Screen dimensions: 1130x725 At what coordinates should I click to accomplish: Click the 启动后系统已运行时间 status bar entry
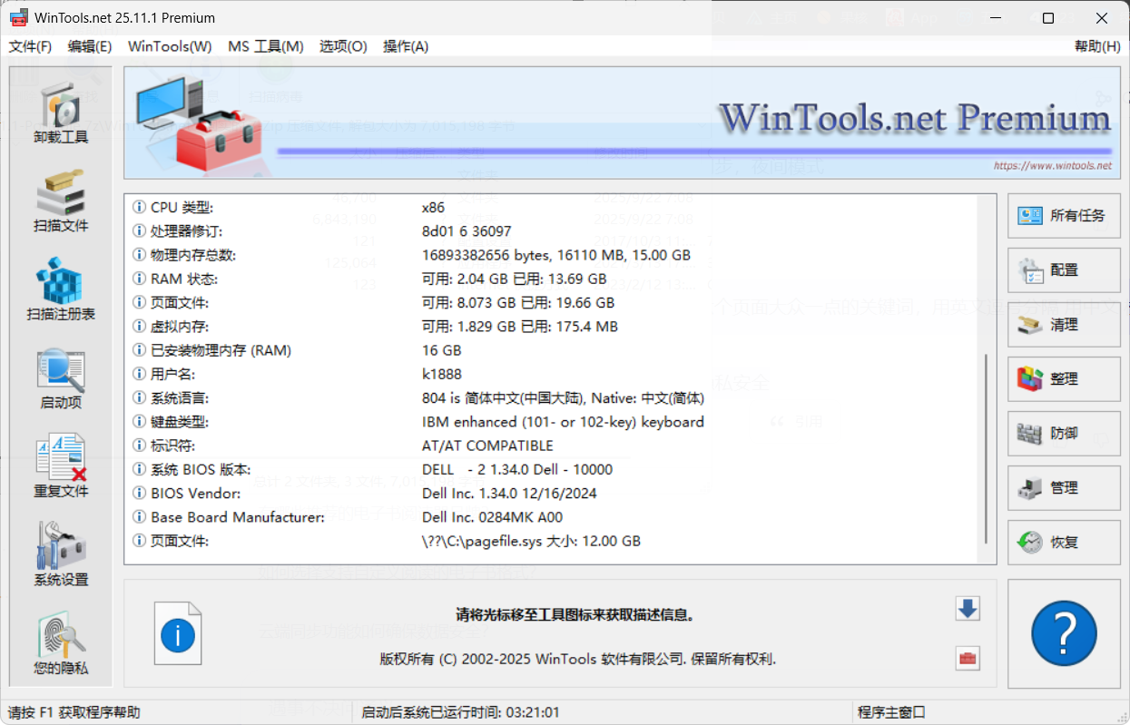(x=460, y=713)
